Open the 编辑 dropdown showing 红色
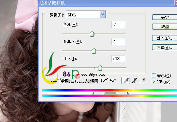 click(86, 14)
